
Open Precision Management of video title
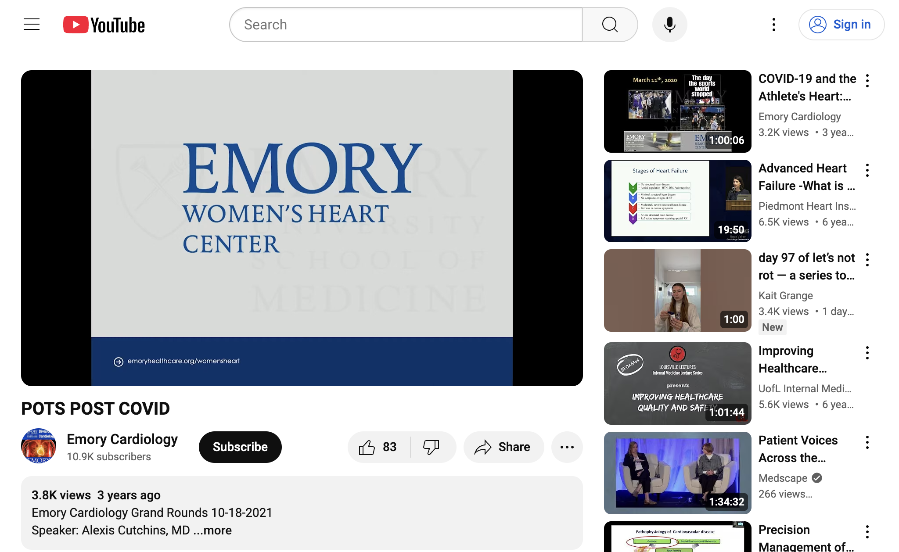(806, 538)
